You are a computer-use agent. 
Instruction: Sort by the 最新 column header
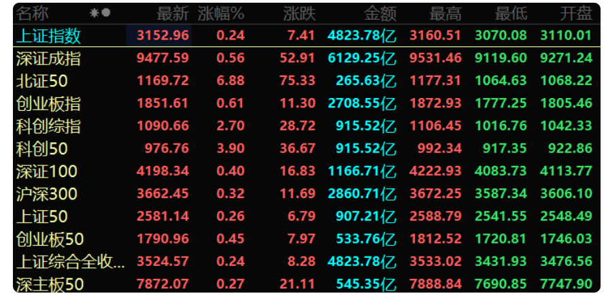pyautogui.click(x=173, y=14)
